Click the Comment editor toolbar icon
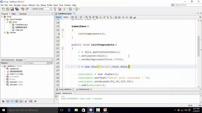 (131, 17)
